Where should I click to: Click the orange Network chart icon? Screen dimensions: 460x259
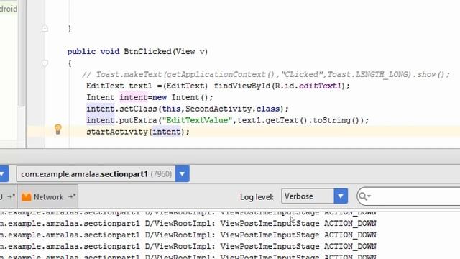tap(26, 196)
